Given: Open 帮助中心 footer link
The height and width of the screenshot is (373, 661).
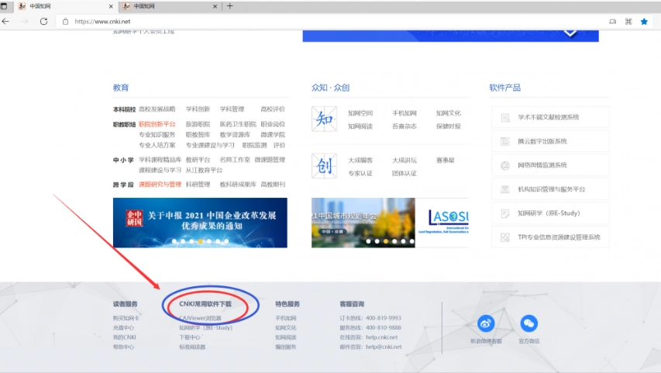Looking at the screenshot, I should point(123,347).
